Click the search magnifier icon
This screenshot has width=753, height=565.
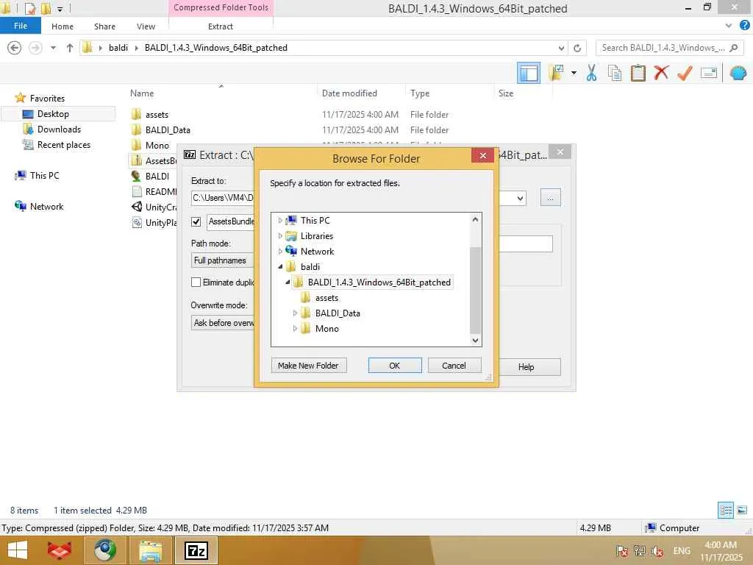pos(734,48)
